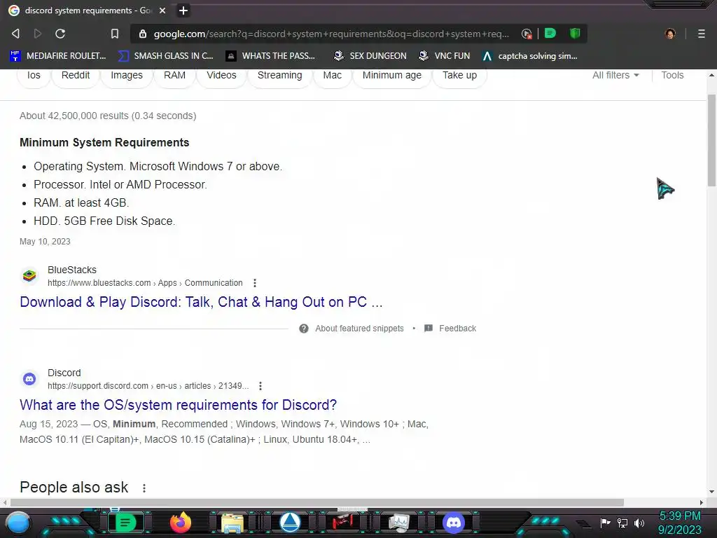Open File Explorer from the taskbar
Viewport: 717px width, 538px height.
click(232, 523)
